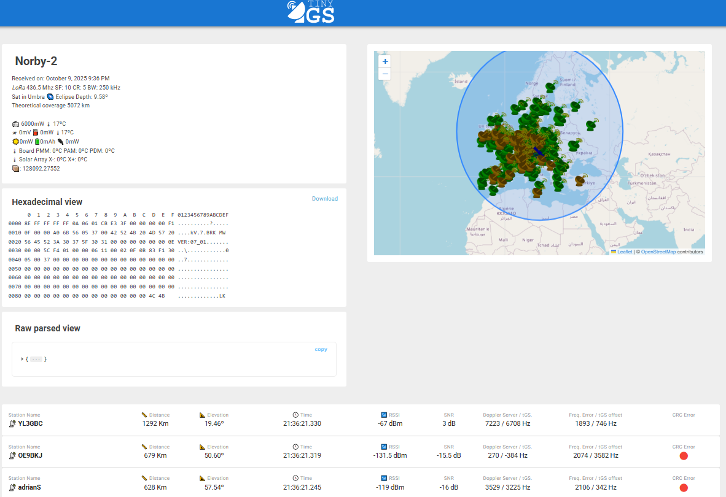Click the green station dish near Finland

click(x=551, y=87)
